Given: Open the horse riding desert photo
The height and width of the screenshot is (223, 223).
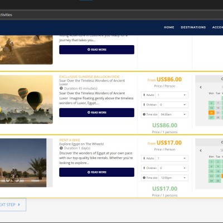Looking at the screenshot, I should [x=26, y=50].
